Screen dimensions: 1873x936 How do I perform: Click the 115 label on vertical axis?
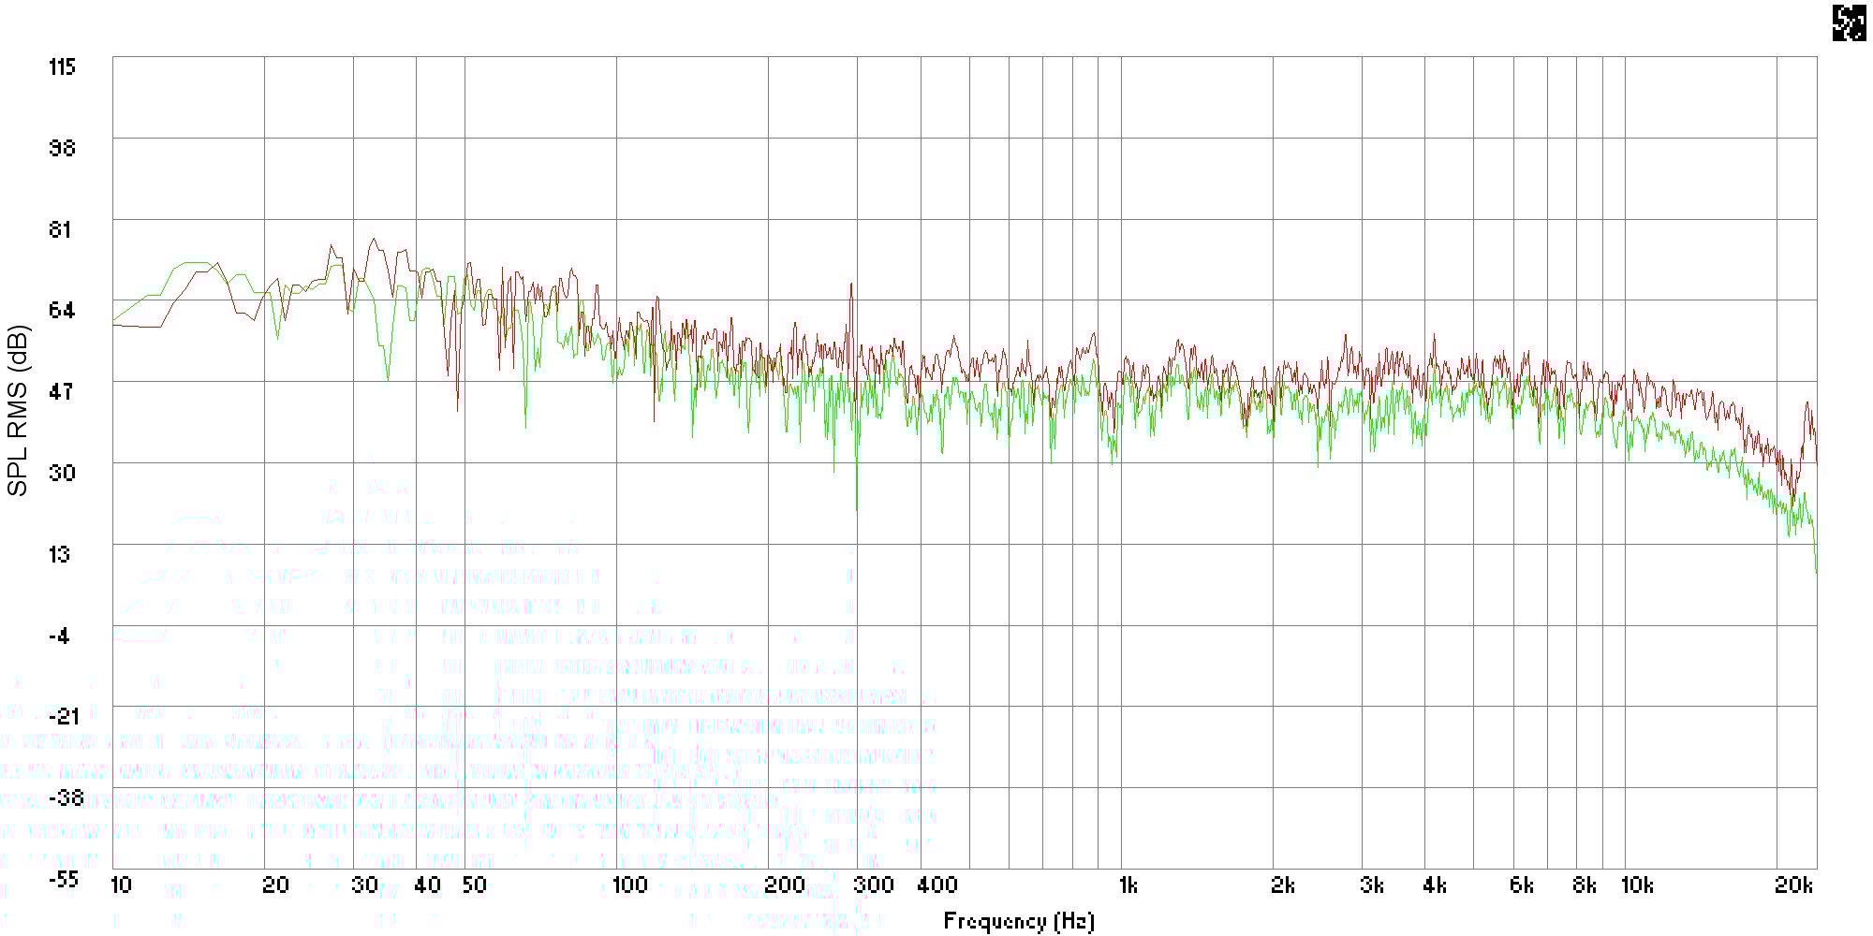coord(62,66)
